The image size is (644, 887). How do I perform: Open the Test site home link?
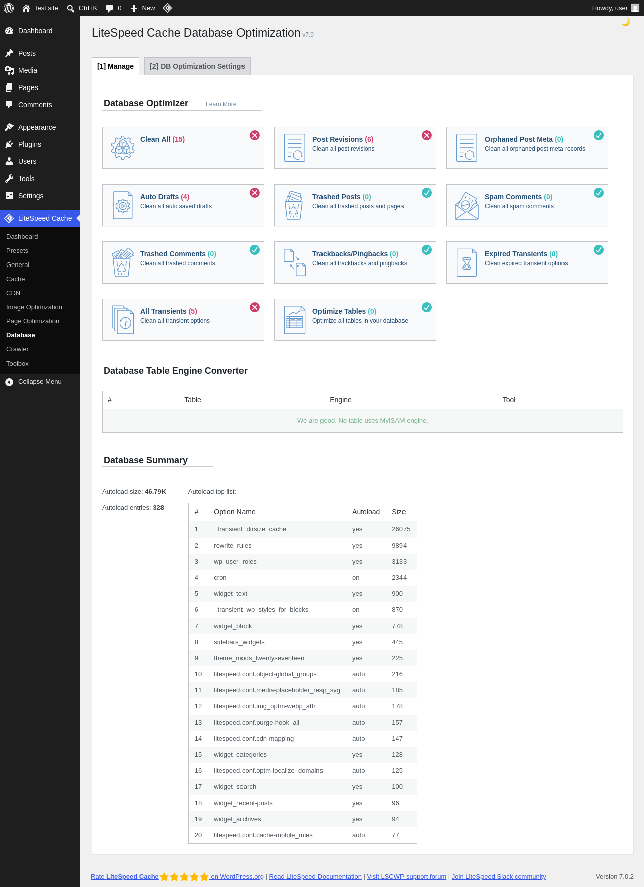pos(40,8)
